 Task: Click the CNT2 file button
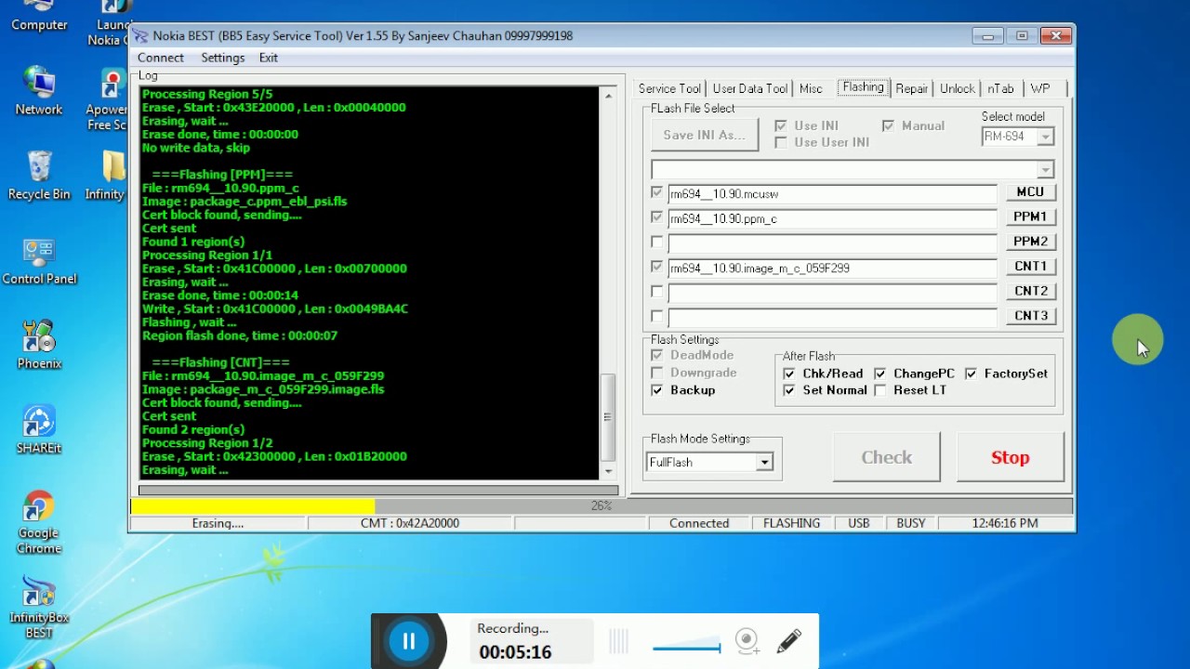click(x=1030, y=291)
